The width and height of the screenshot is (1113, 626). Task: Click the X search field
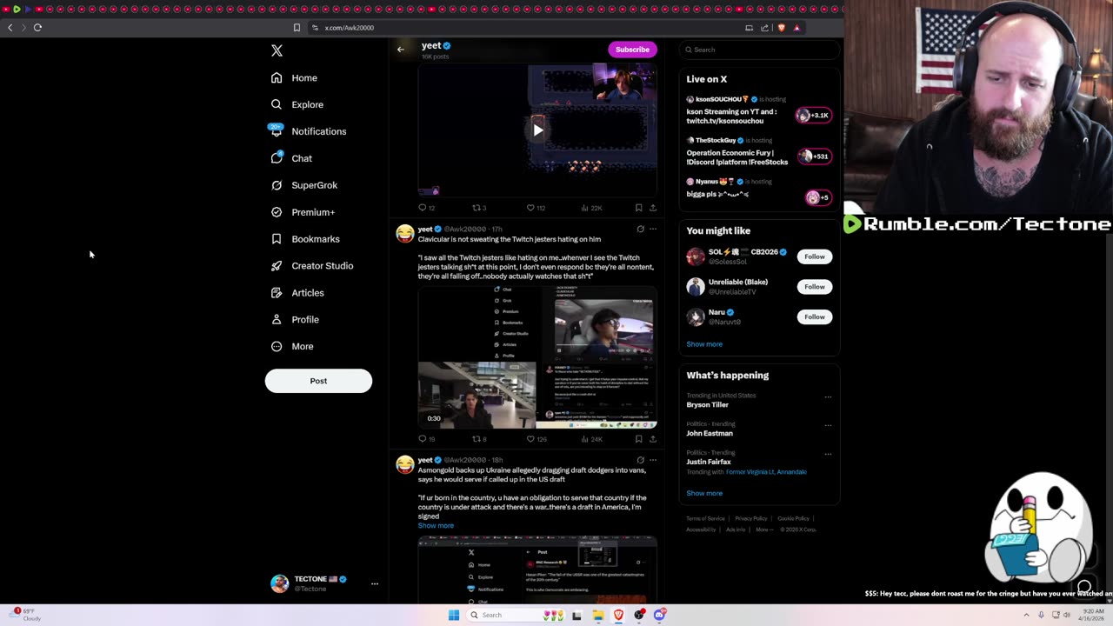click(759, 50)
